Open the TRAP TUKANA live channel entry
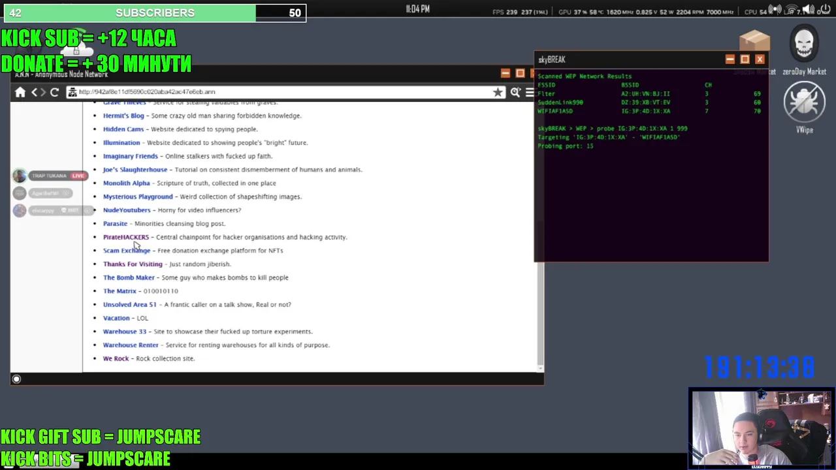 [49, 176]
